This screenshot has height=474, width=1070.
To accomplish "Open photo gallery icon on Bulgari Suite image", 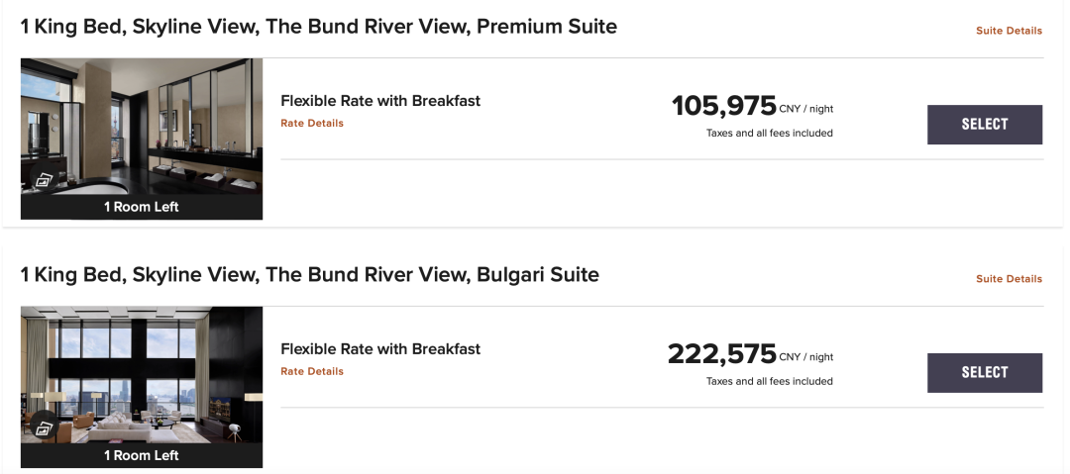I will (45, 428).
